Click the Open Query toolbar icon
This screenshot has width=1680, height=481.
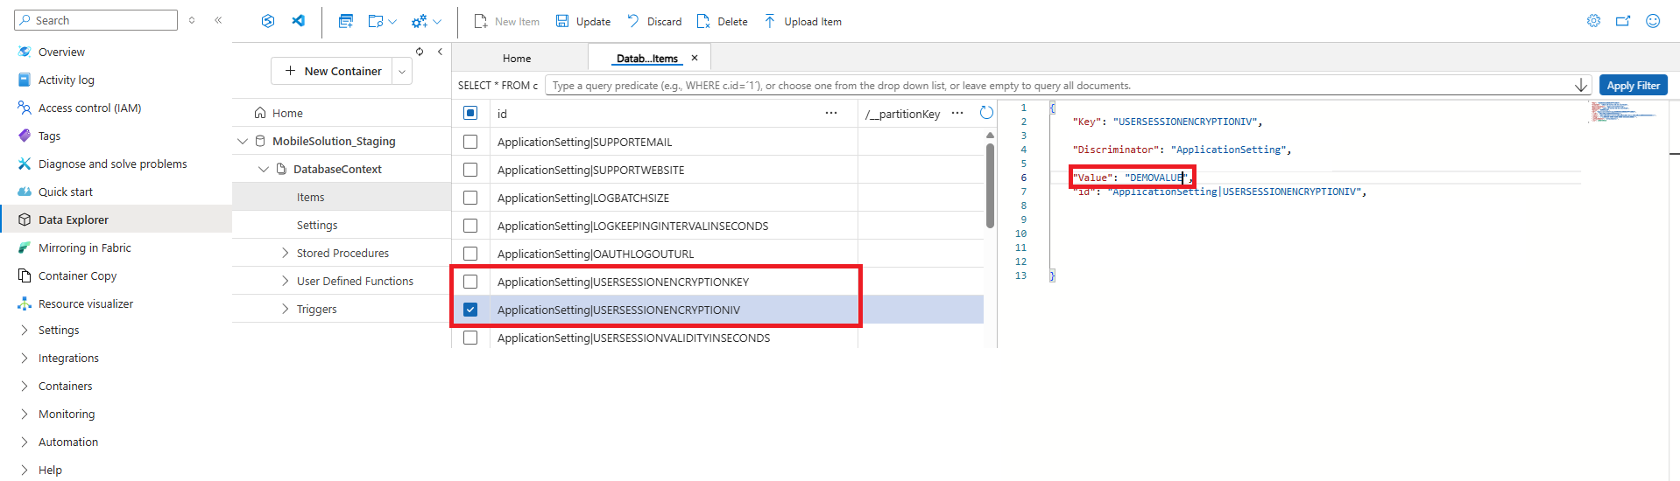tap(346, 21)
